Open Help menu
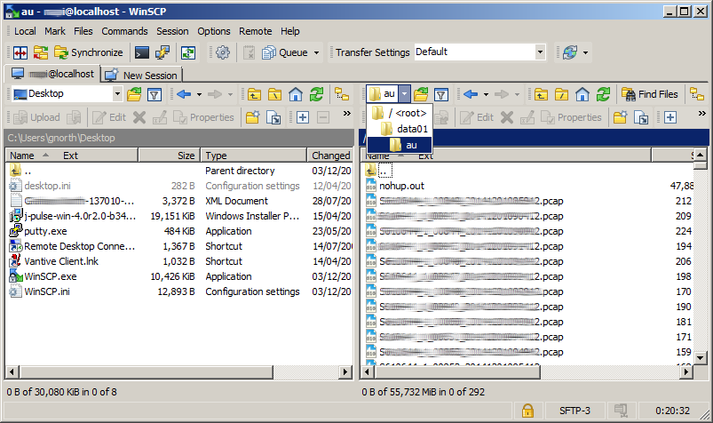The width and height of the screenshot is (713, 423). pyautogui.click(x=290, y=31)
